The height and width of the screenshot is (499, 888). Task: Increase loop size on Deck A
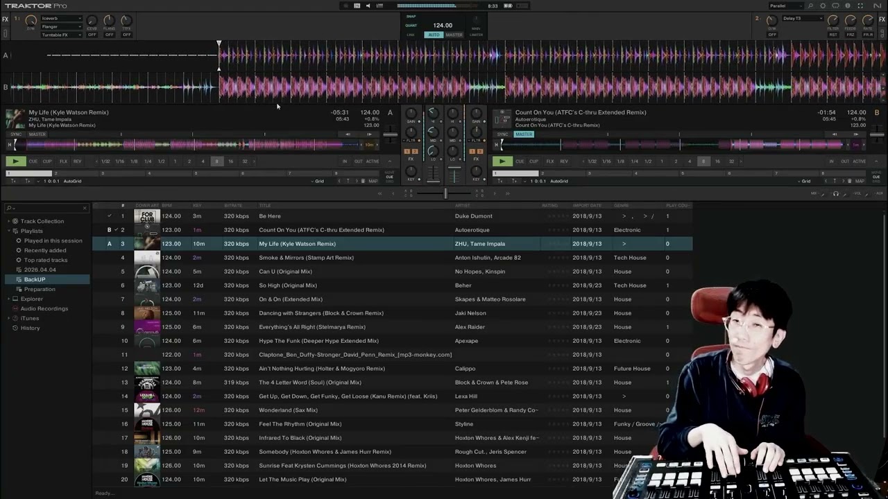tap(254, 161)
